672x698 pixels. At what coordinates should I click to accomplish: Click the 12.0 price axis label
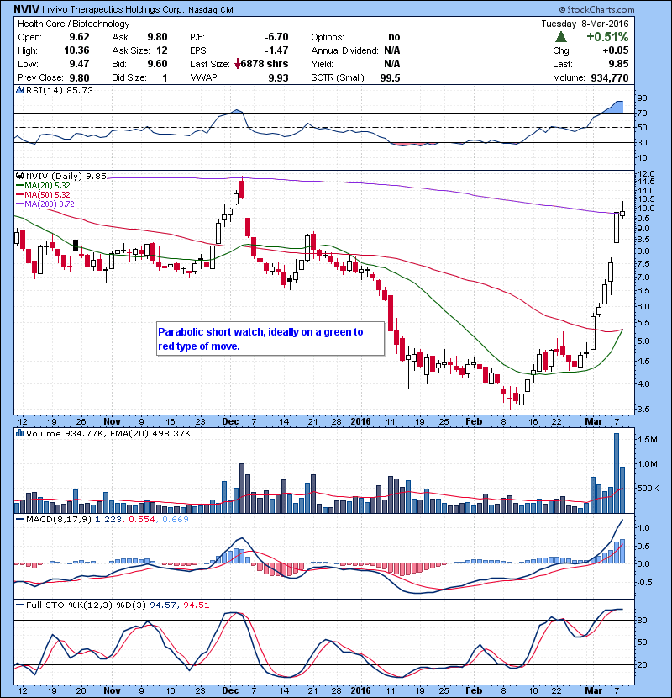pyautogui.click(x=646, y=173)
